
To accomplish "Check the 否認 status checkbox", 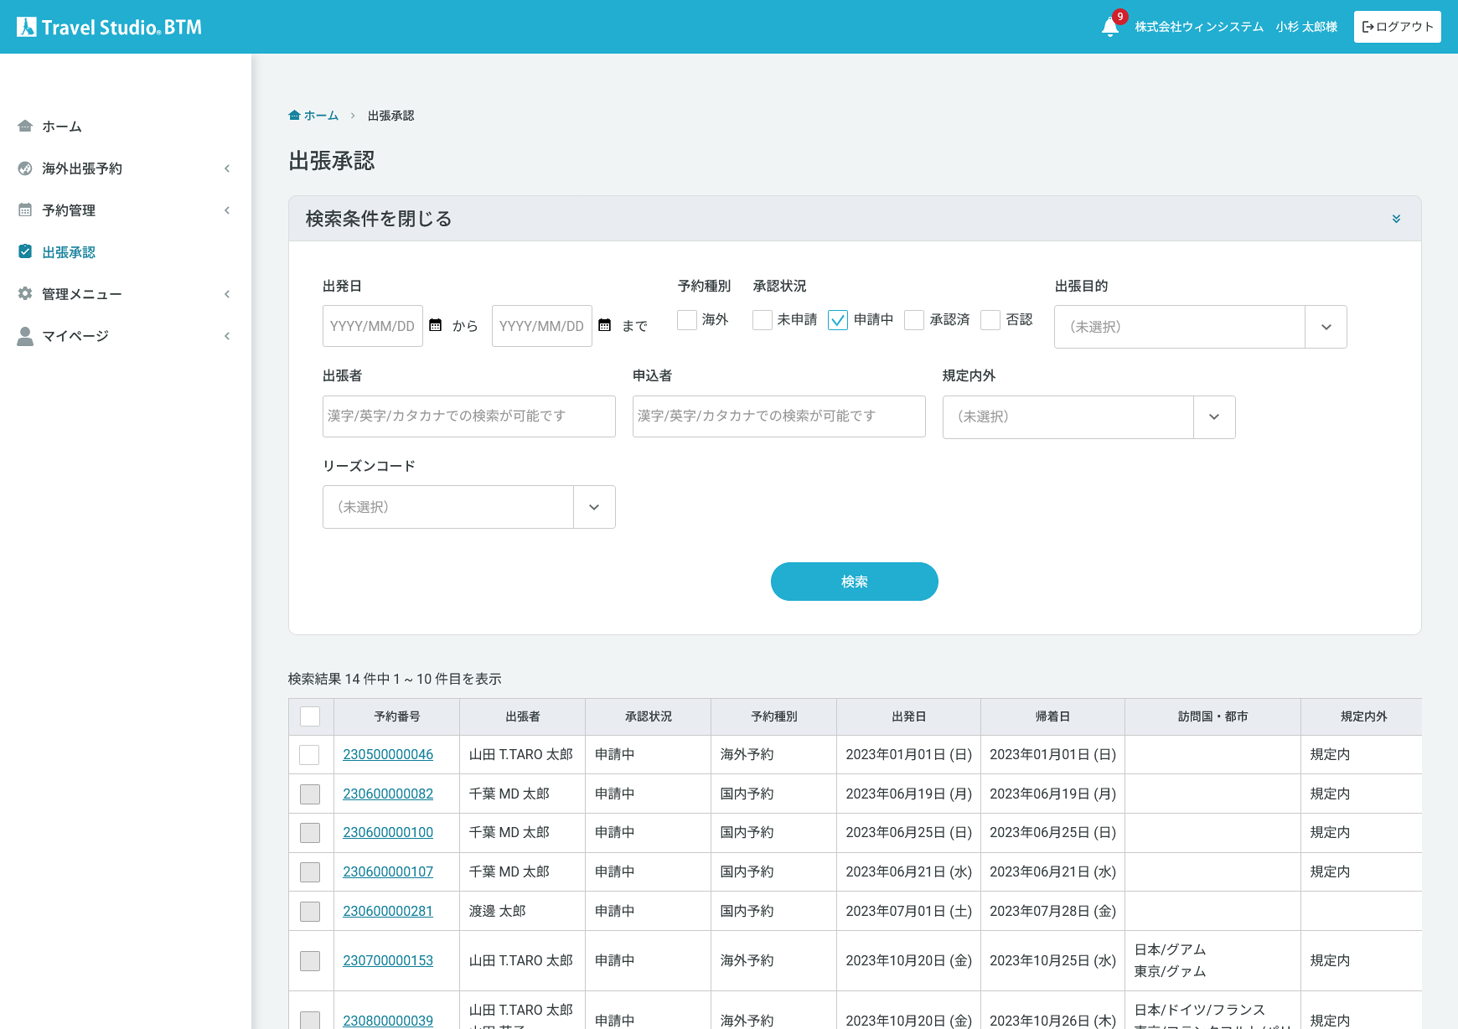I will (x=990, y=319).
